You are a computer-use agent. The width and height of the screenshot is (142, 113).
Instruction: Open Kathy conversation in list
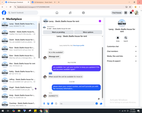(x=19, y=73)
